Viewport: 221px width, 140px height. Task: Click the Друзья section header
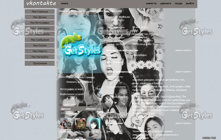point(66,109)
